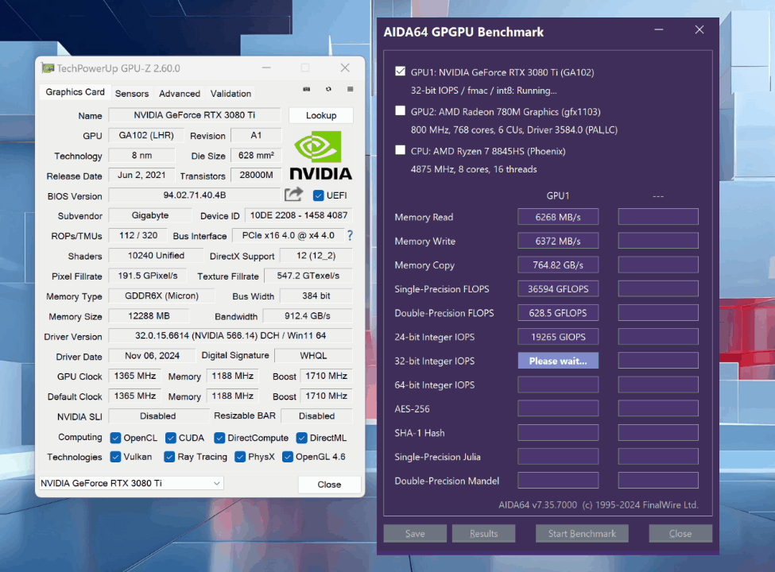
Task: Click the AIDA64 v7.35.7000 copyright text
Action: pos(598,504)
